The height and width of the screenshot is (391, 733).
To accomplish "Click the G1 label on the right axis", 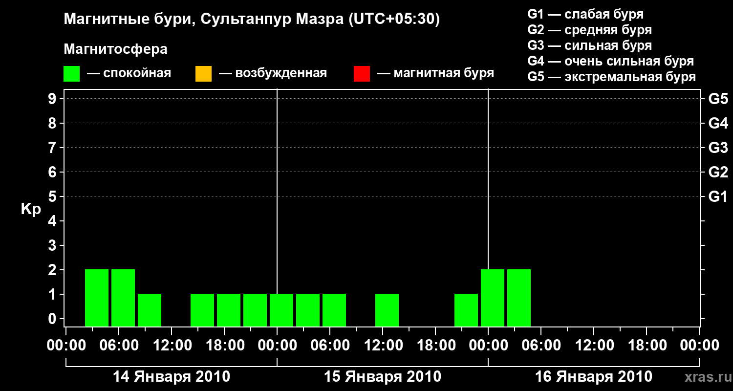I will [718, 196].
